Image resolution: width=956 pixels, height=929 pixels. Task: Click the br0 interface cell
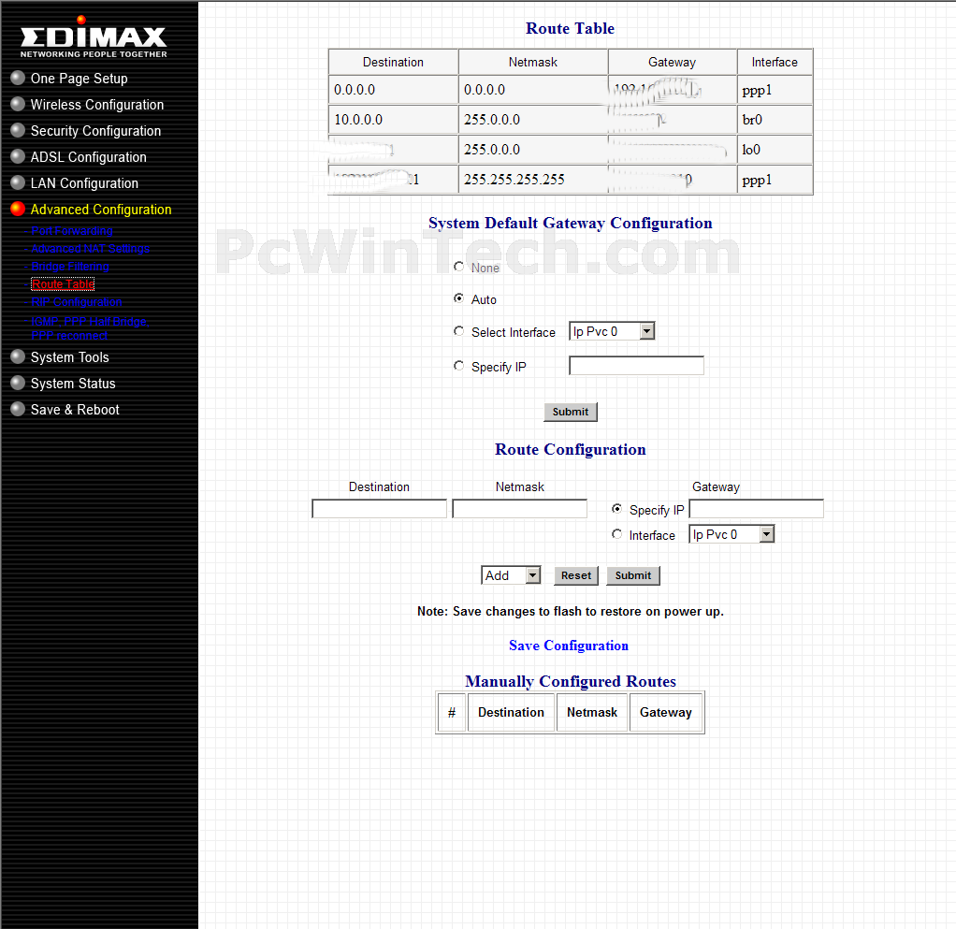point(775,120)
